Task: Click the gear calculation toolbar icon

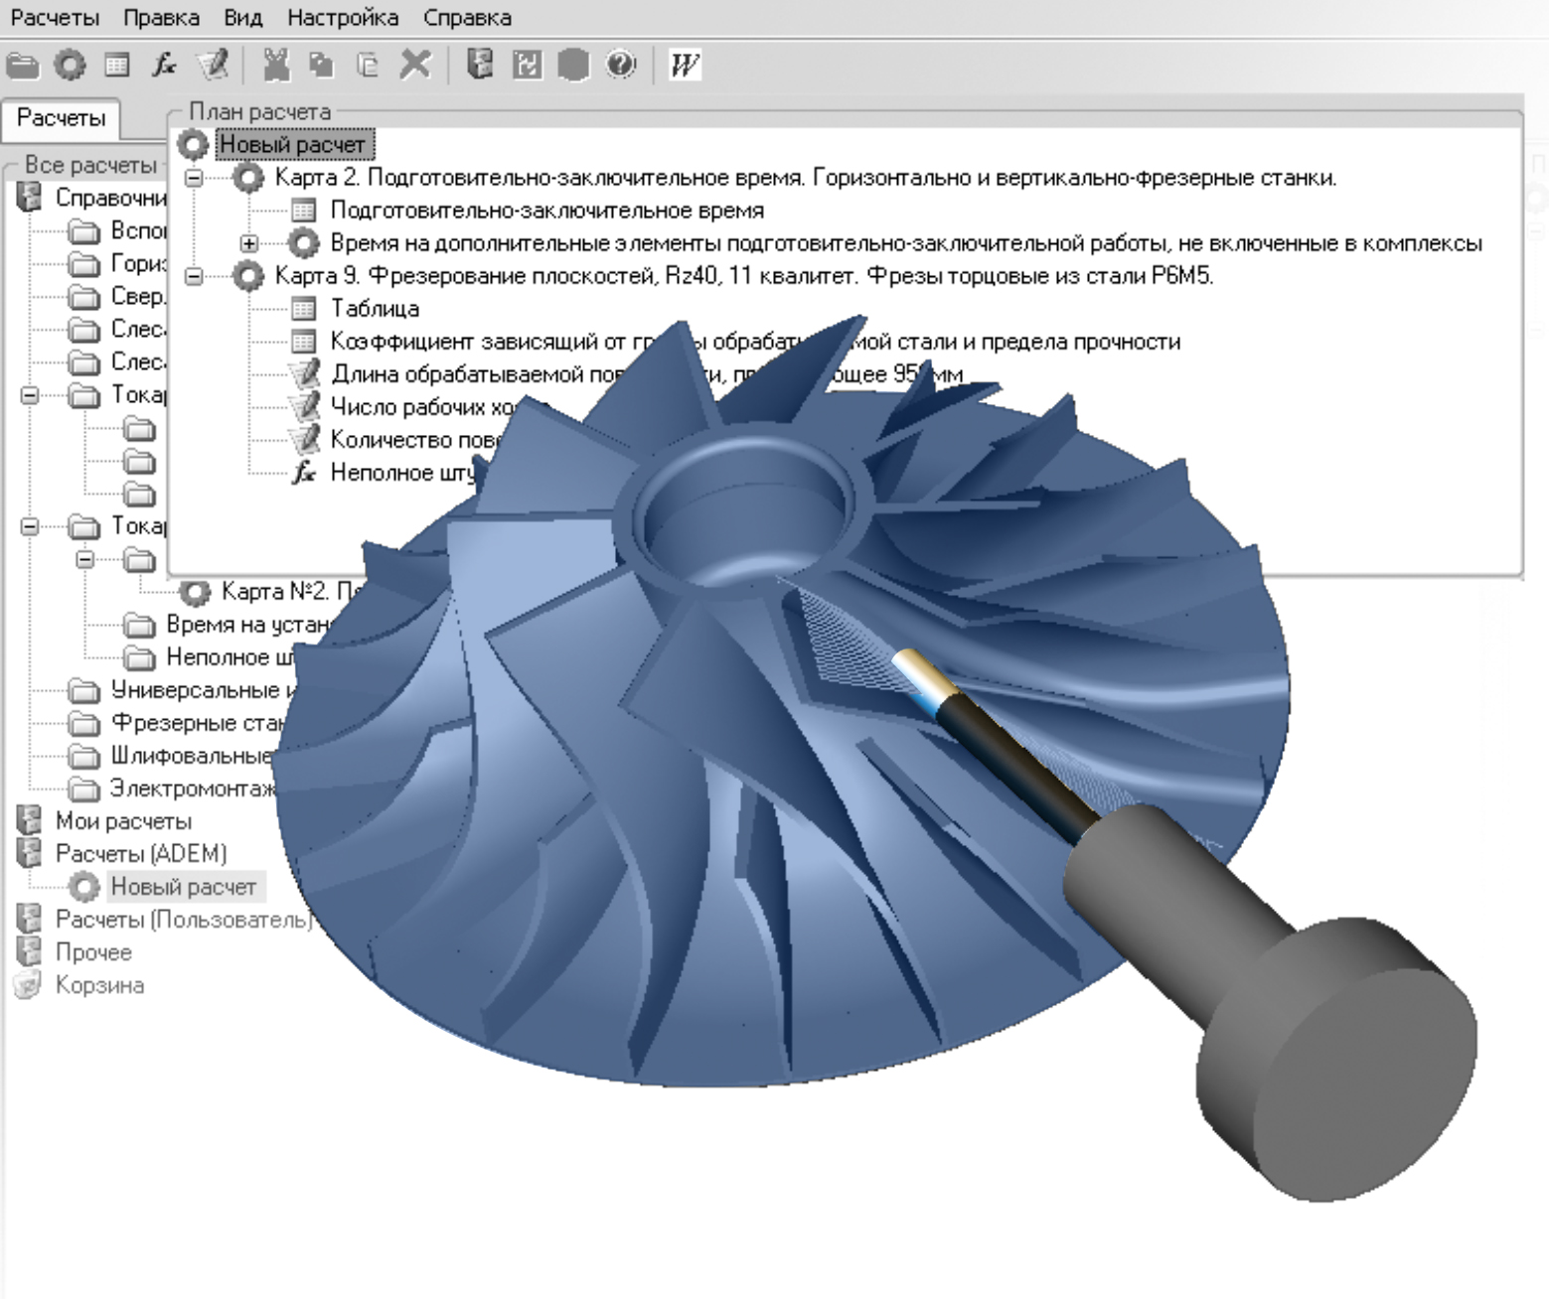Action: (x=70, y=66)
